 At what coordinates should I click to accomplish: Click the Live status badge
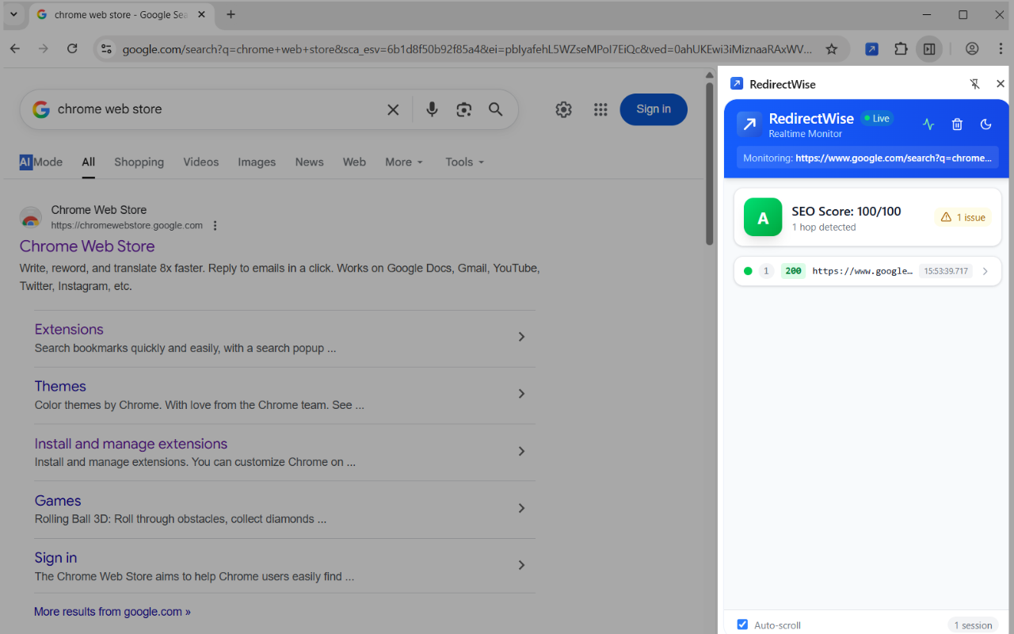[x=877, y=119]
